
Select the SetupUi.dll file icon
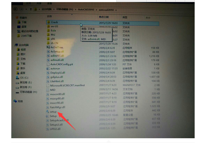pos(48,125)
